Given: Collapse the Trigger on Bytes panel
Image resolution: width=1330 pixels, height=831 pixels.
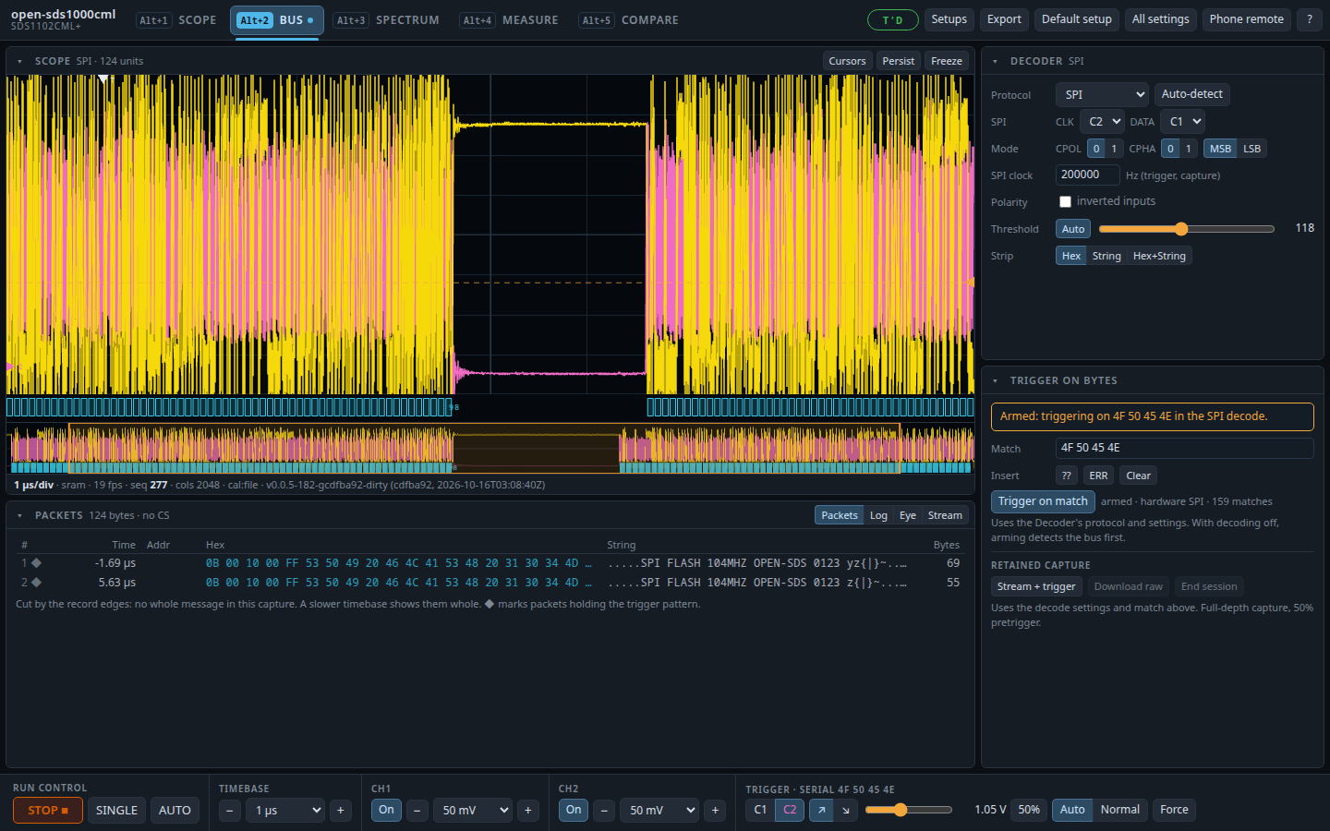Looking at the screenshot, I should [x=995, y=380].
